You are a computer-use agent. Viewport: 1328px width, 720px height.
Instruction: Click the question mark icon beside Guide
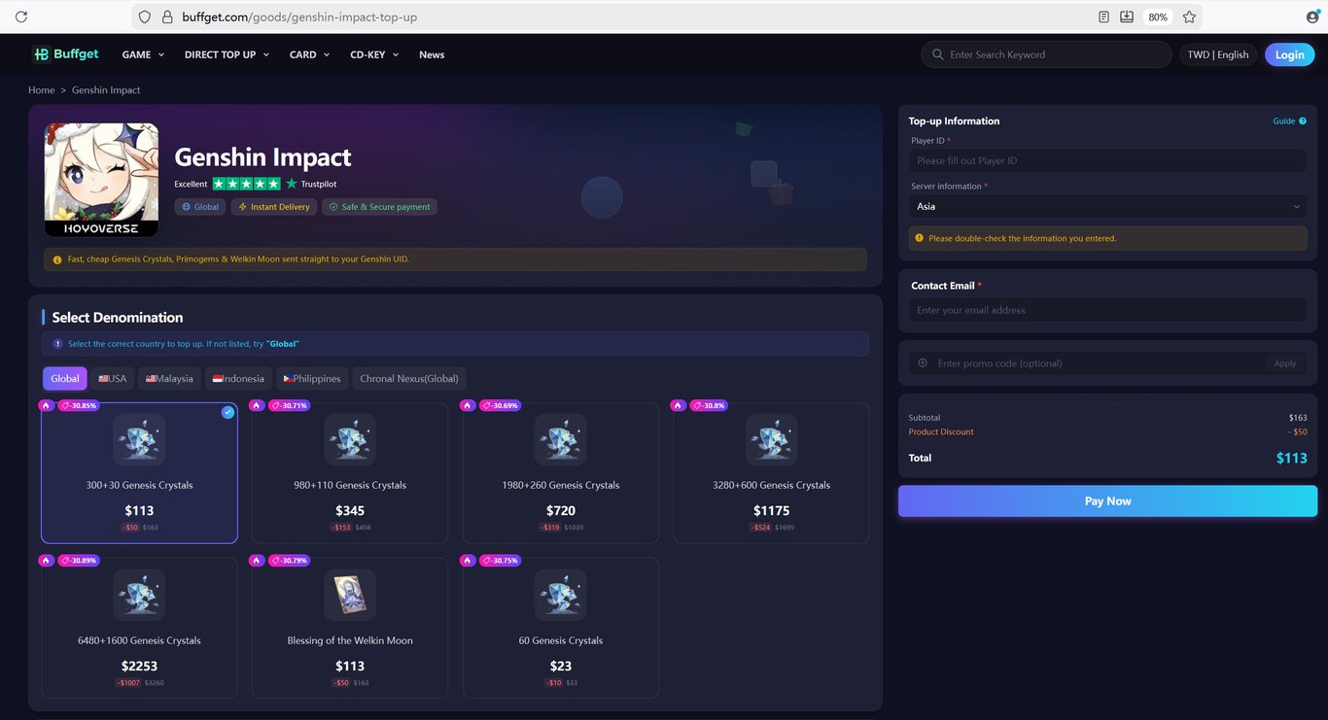coord(1303,121)
